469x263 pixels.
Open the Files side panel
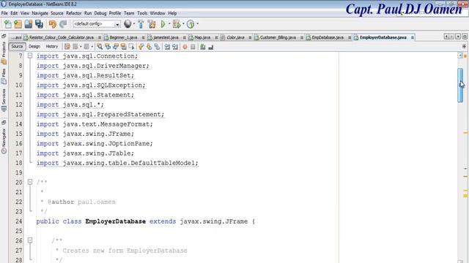pos(4,76)
